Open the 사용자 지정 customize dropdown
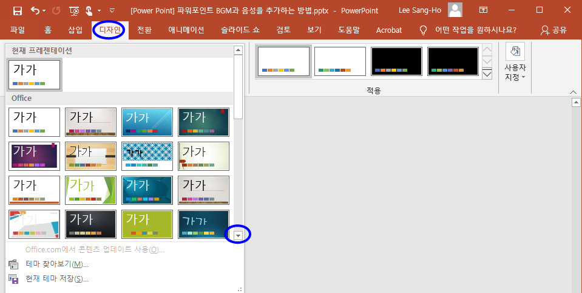Image resolution: width=582 pixels, height=293 pixels. point(515,62)
